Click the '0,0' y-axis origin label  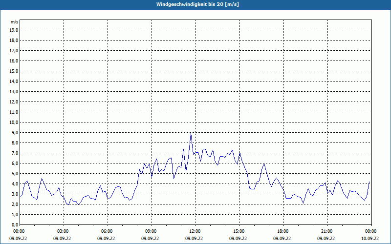click(x=15, y=224)
